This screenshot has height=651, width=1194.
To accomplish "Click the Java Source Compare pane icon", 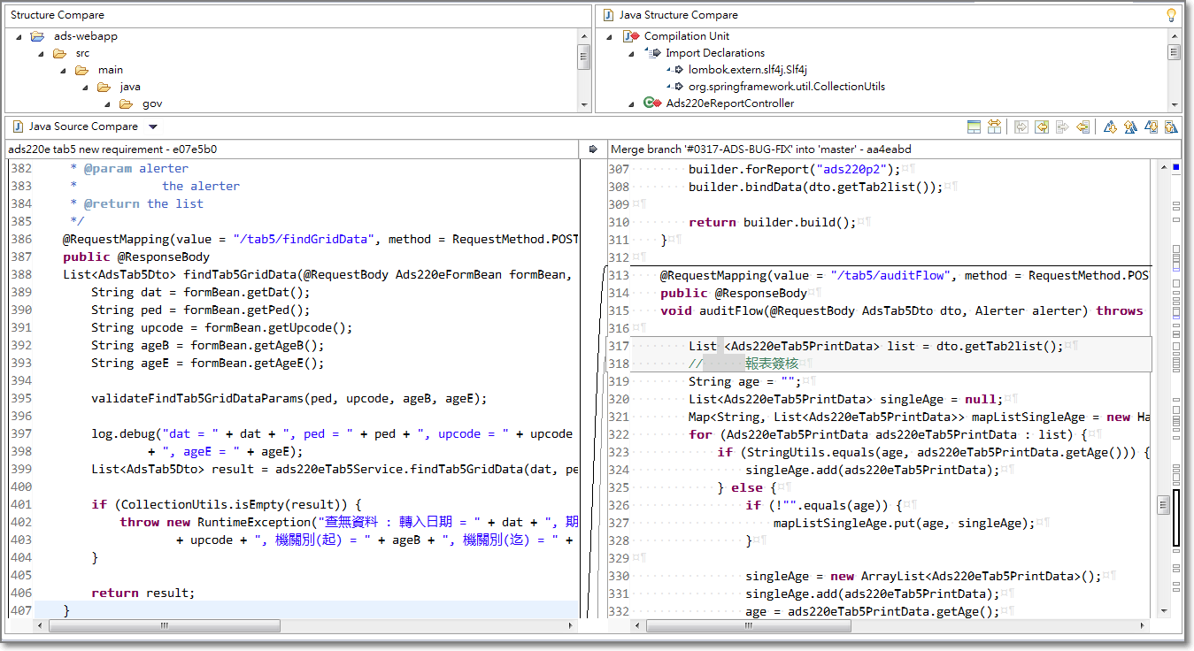I will pyautogui.click(x=18, y=126).
